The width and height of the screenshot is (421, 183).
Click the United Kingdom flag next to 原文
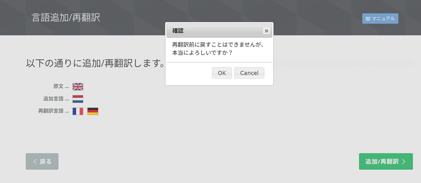tap(78, 87)
